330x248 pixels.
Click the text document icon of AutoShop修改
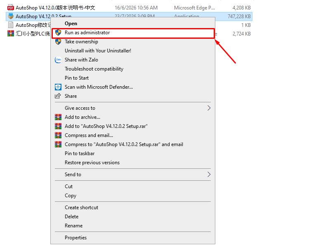(11, 25)
